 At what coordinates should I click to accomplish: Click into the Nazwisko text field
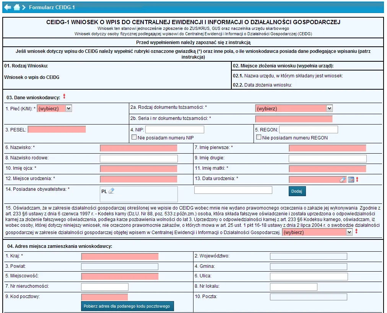138,148
